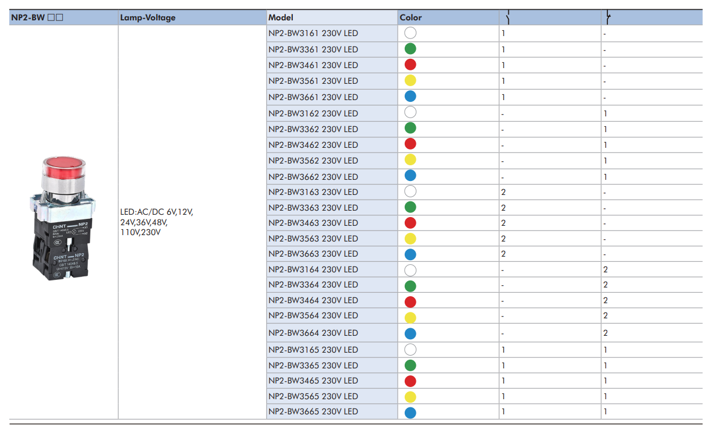Screen dimensions: 718x426
Task: Choose the green color circle for NP2-BW3364
Action: (x=411, y=286)
